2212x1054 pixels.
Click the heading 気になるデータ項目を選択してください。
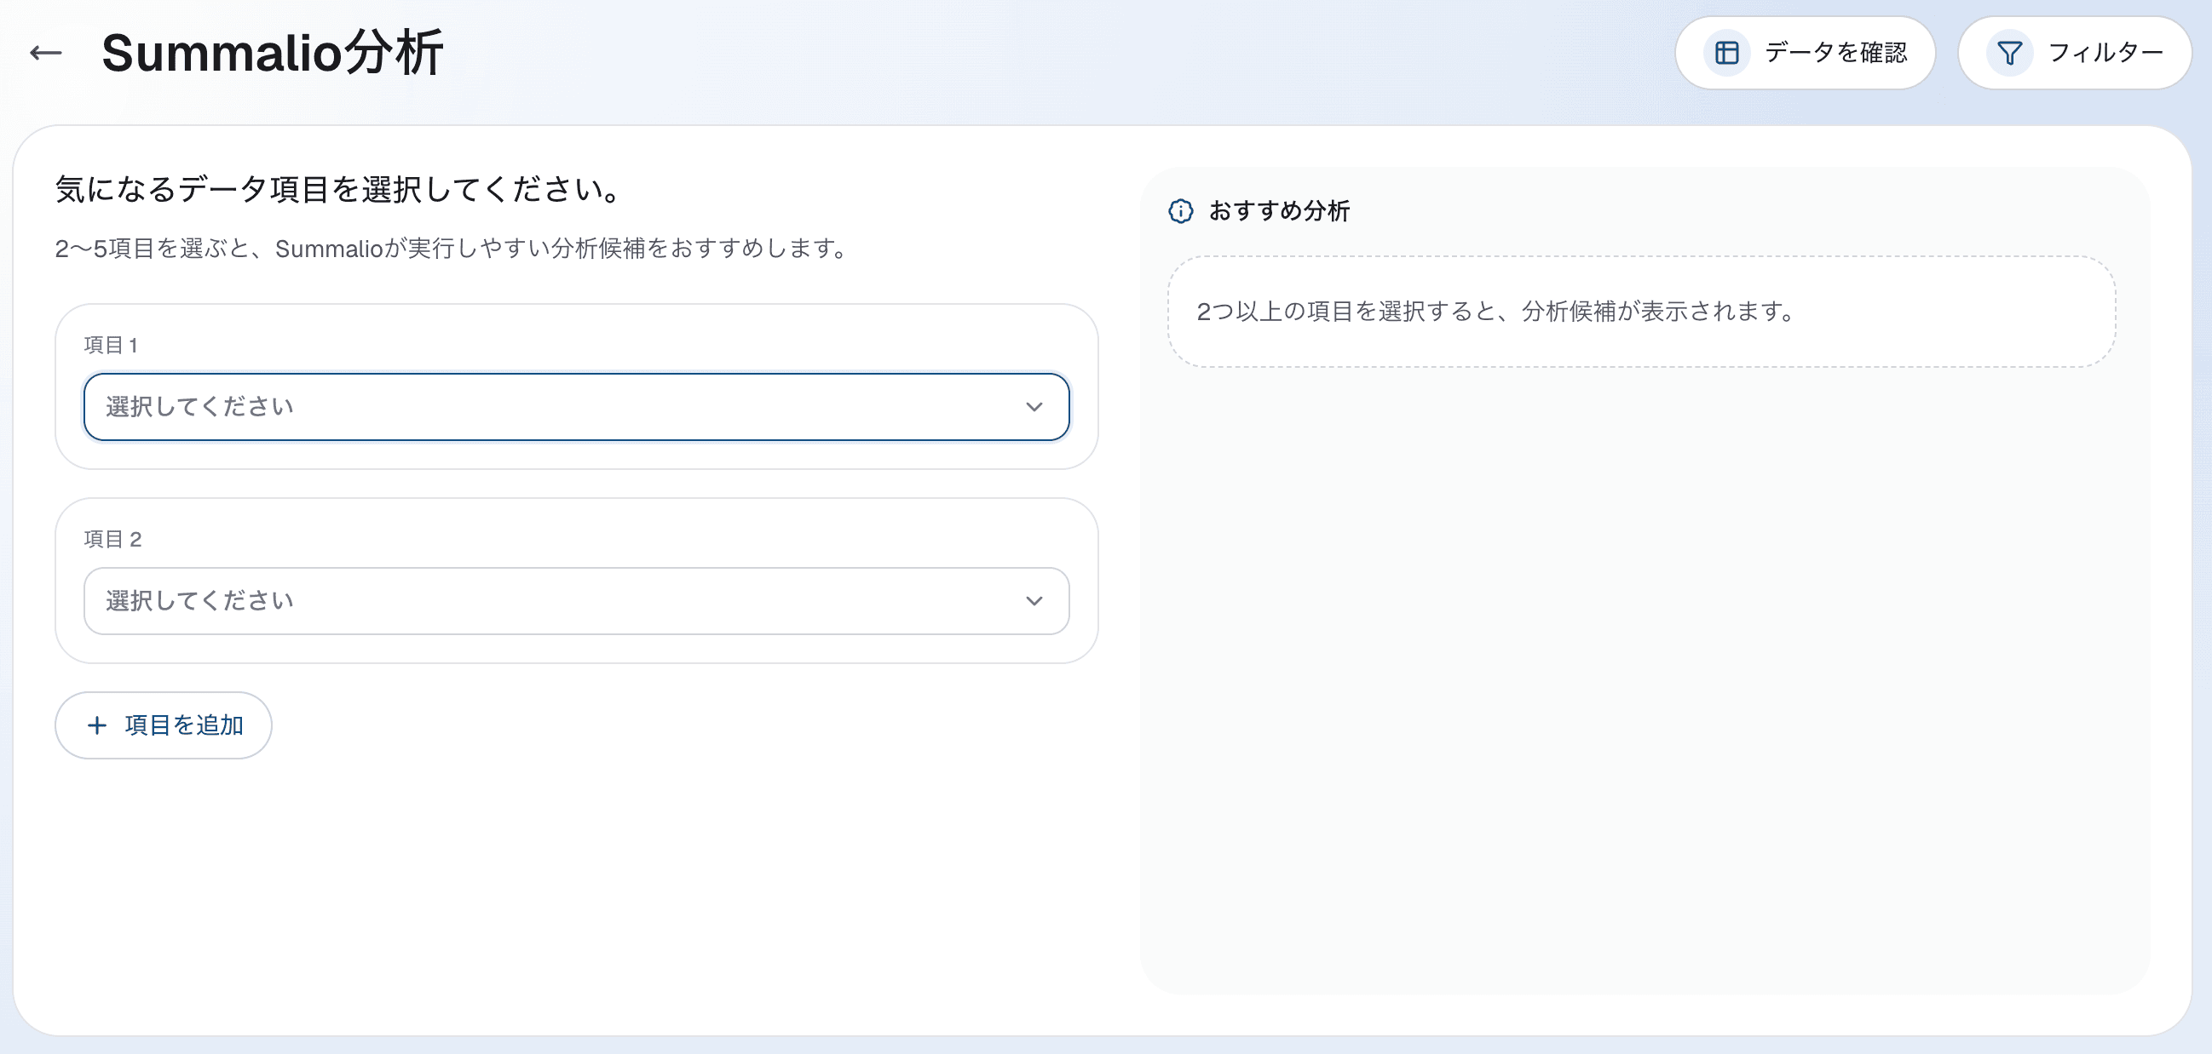[x=339, y=189]
